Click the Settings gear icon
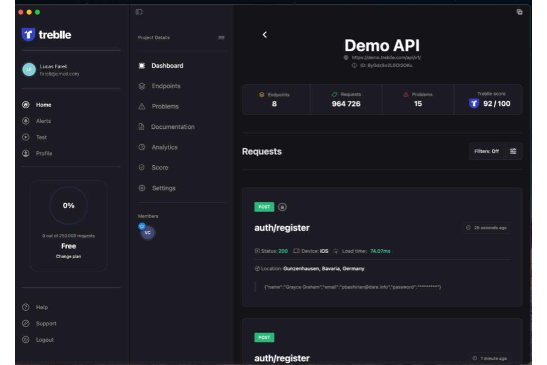547x365 pixels. 142,188
